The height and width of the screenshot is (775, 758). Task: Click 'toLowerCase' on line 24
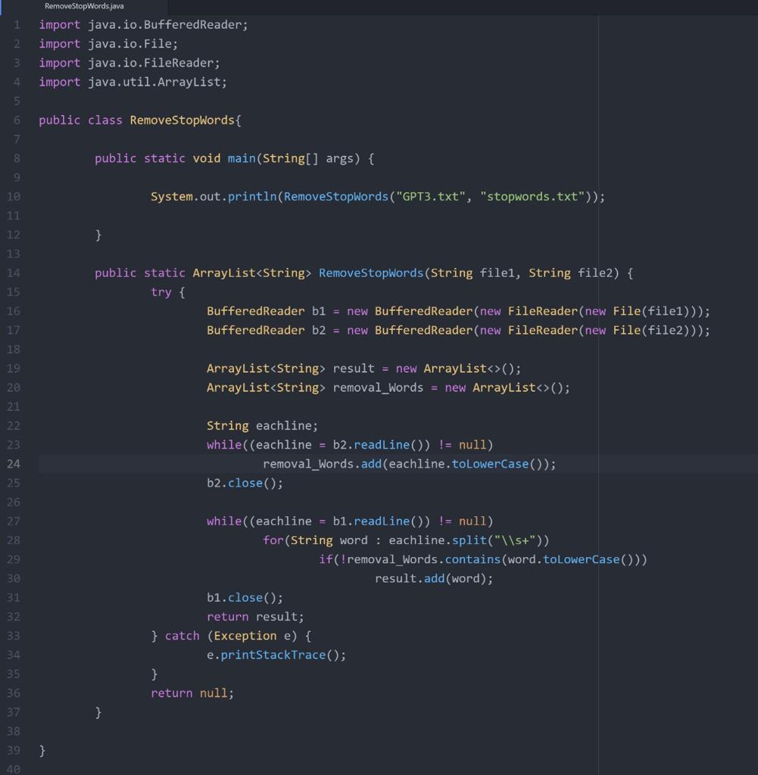pyautogui.click(x=490, y=464)
